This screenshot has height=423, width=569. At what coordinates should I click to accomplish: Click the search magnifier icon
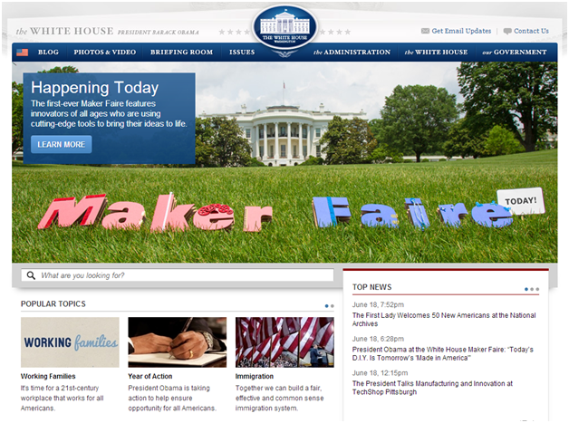[x=31, y=275]
